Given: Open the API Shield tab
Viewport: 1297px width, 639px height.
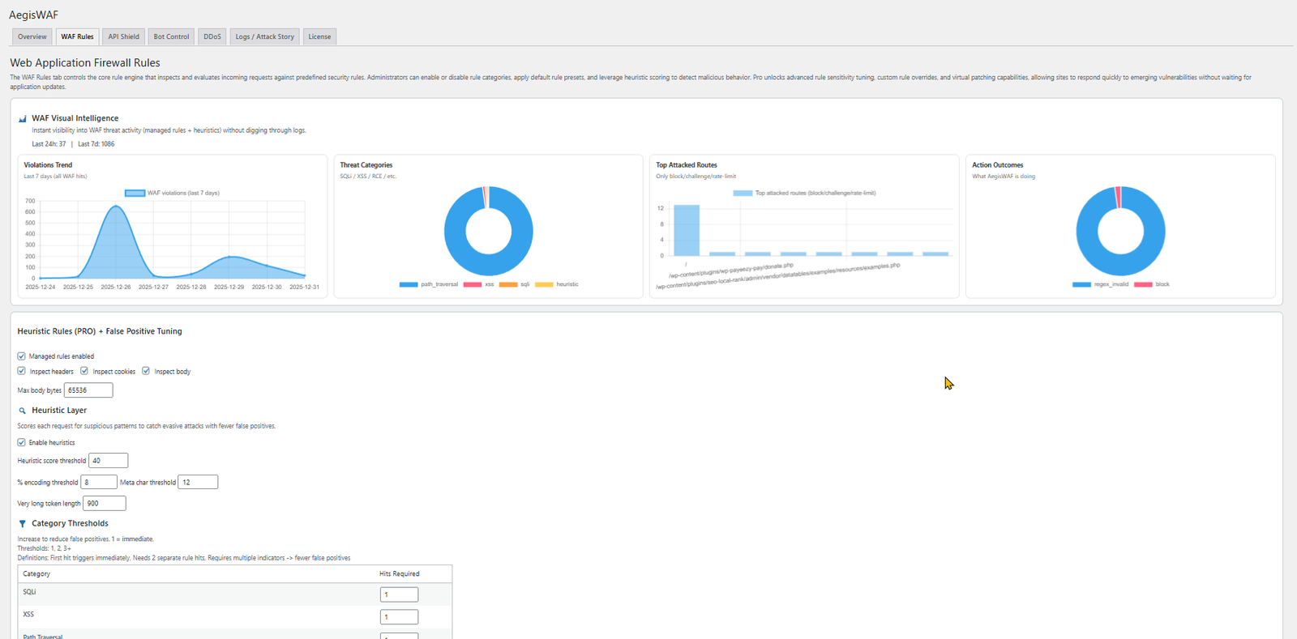Looking at the screenshot, I should click(x=124, y=36).
